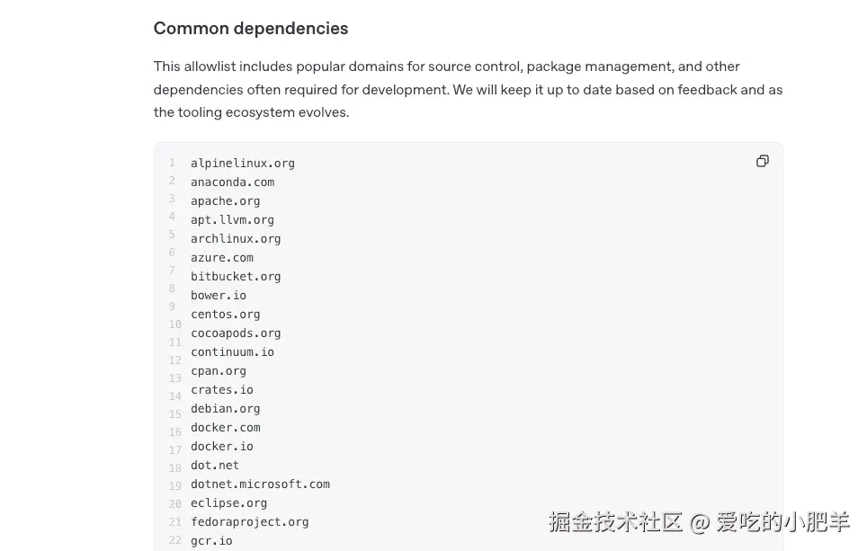Click the crates.io domain line
The height and width of the screenshot is (551, 867).
(x=221, y=389)
